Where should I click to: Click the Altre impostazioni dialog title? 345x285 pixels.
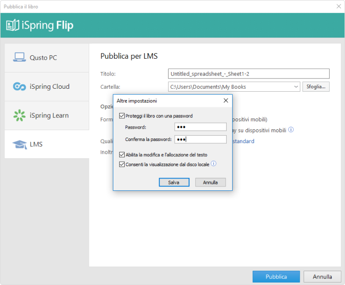(137, 101)
